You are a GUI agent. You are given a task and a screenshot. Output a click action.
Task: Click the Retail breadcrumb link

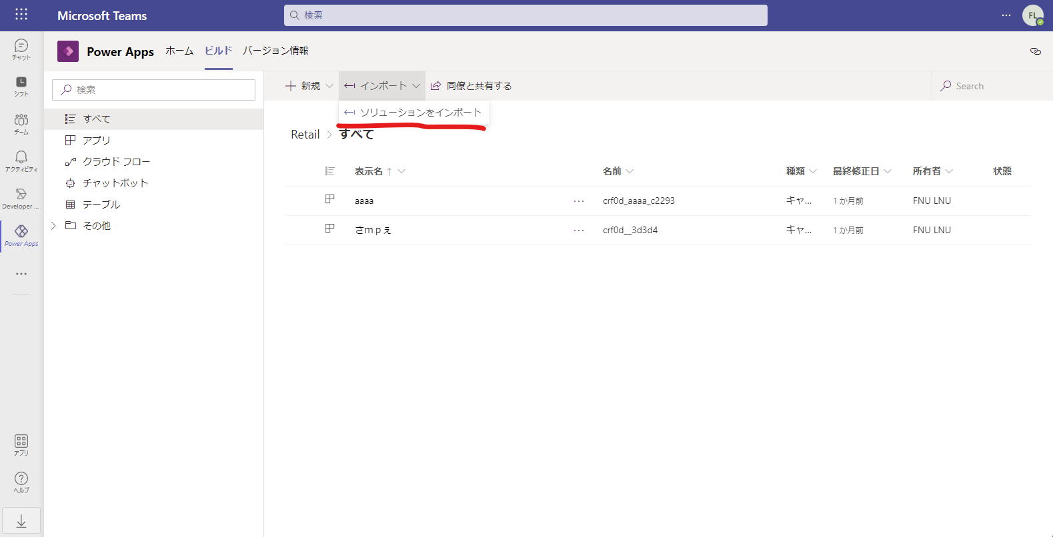pos(305,135)
